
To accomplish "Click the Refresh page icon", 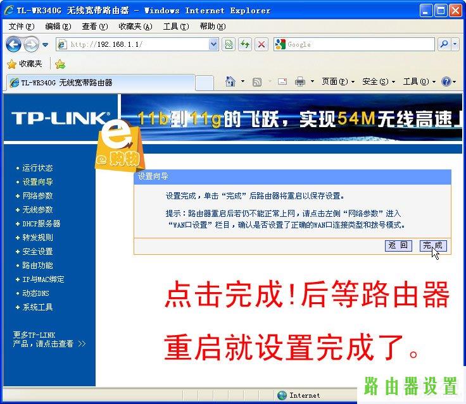I will pyautogui.click(x=244, y=44).
